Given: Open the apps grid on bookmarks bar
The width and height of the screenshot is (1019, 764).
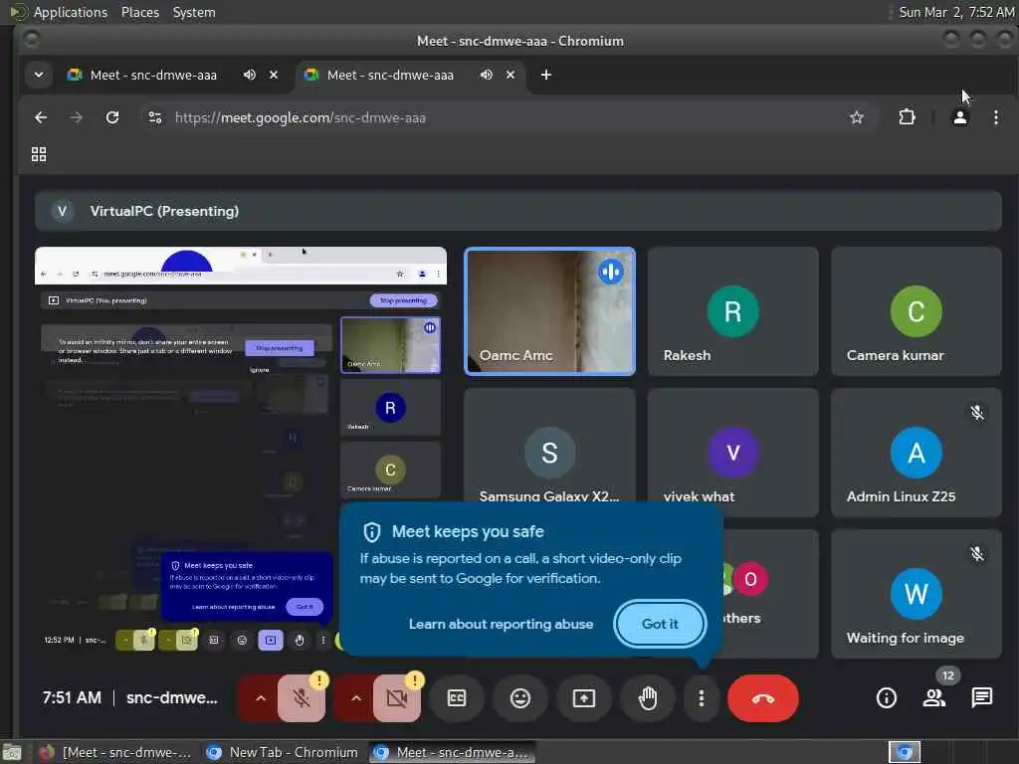Looking at the screenshot, I should pyautogui.click(x=39, y=154).
